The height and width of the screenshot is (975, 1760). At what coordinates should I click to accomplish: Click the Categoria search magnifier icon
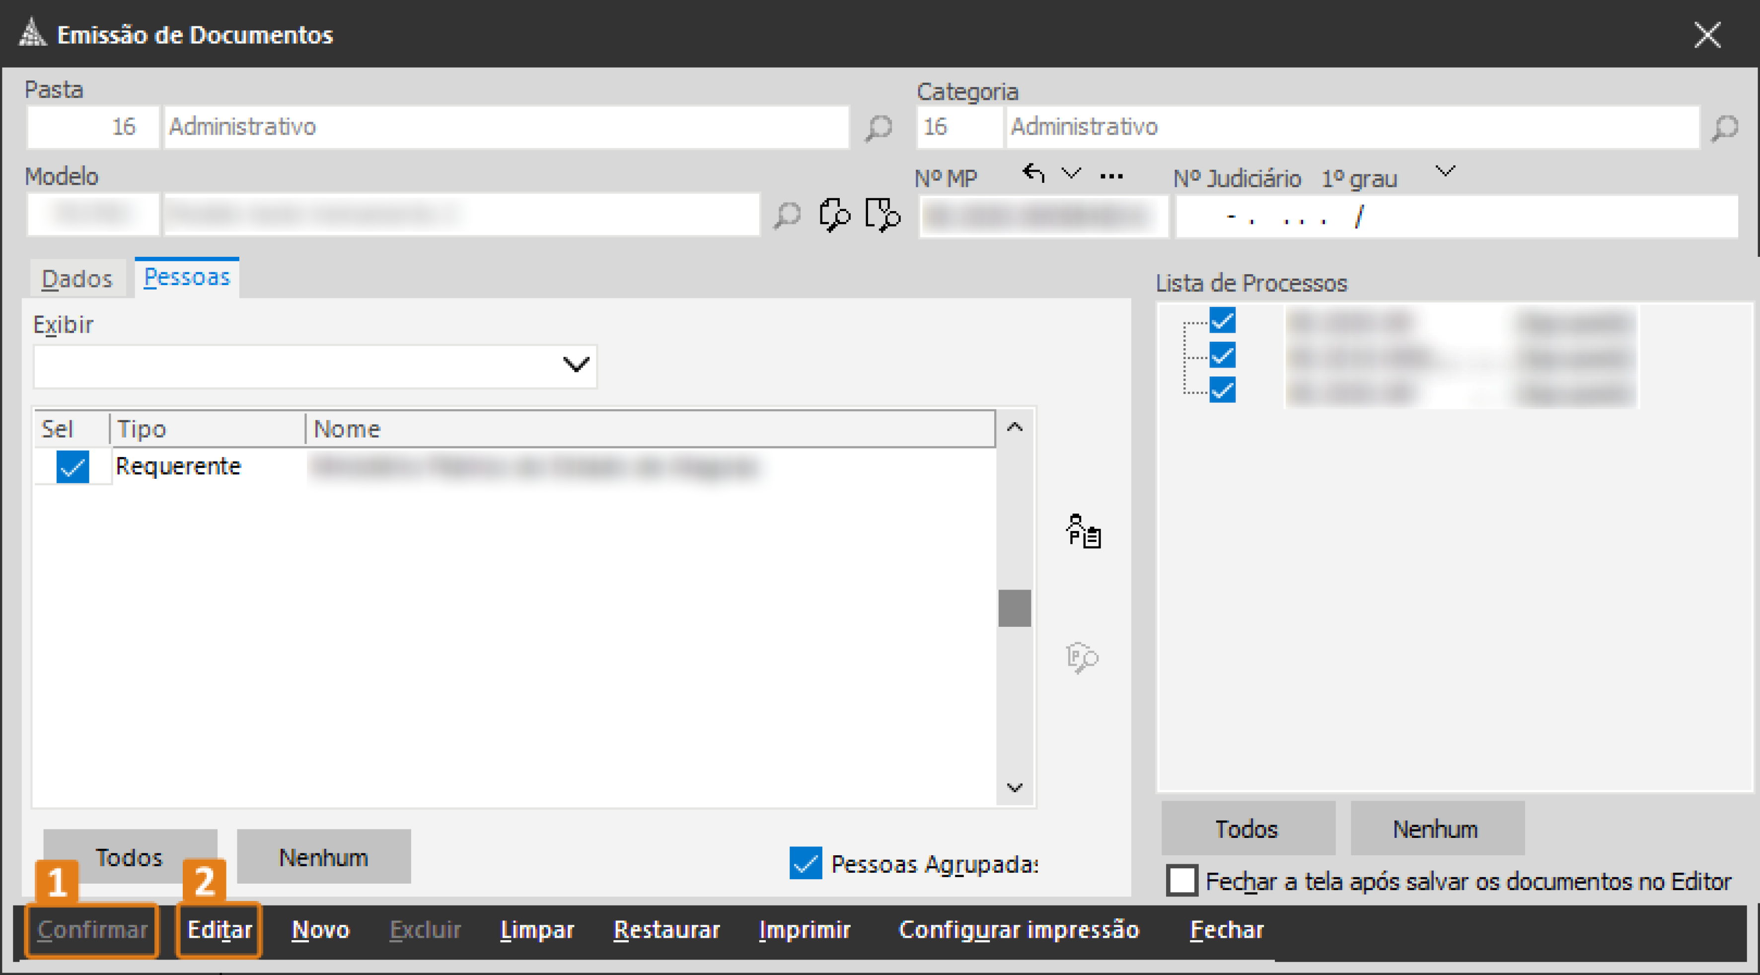pyautogui.click(x=1724, y=127)
